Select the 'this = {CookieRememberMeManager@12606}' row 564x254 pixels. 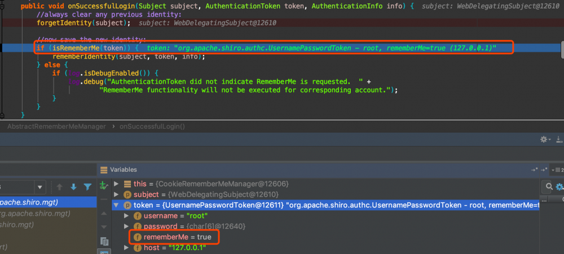click(325, 184)
